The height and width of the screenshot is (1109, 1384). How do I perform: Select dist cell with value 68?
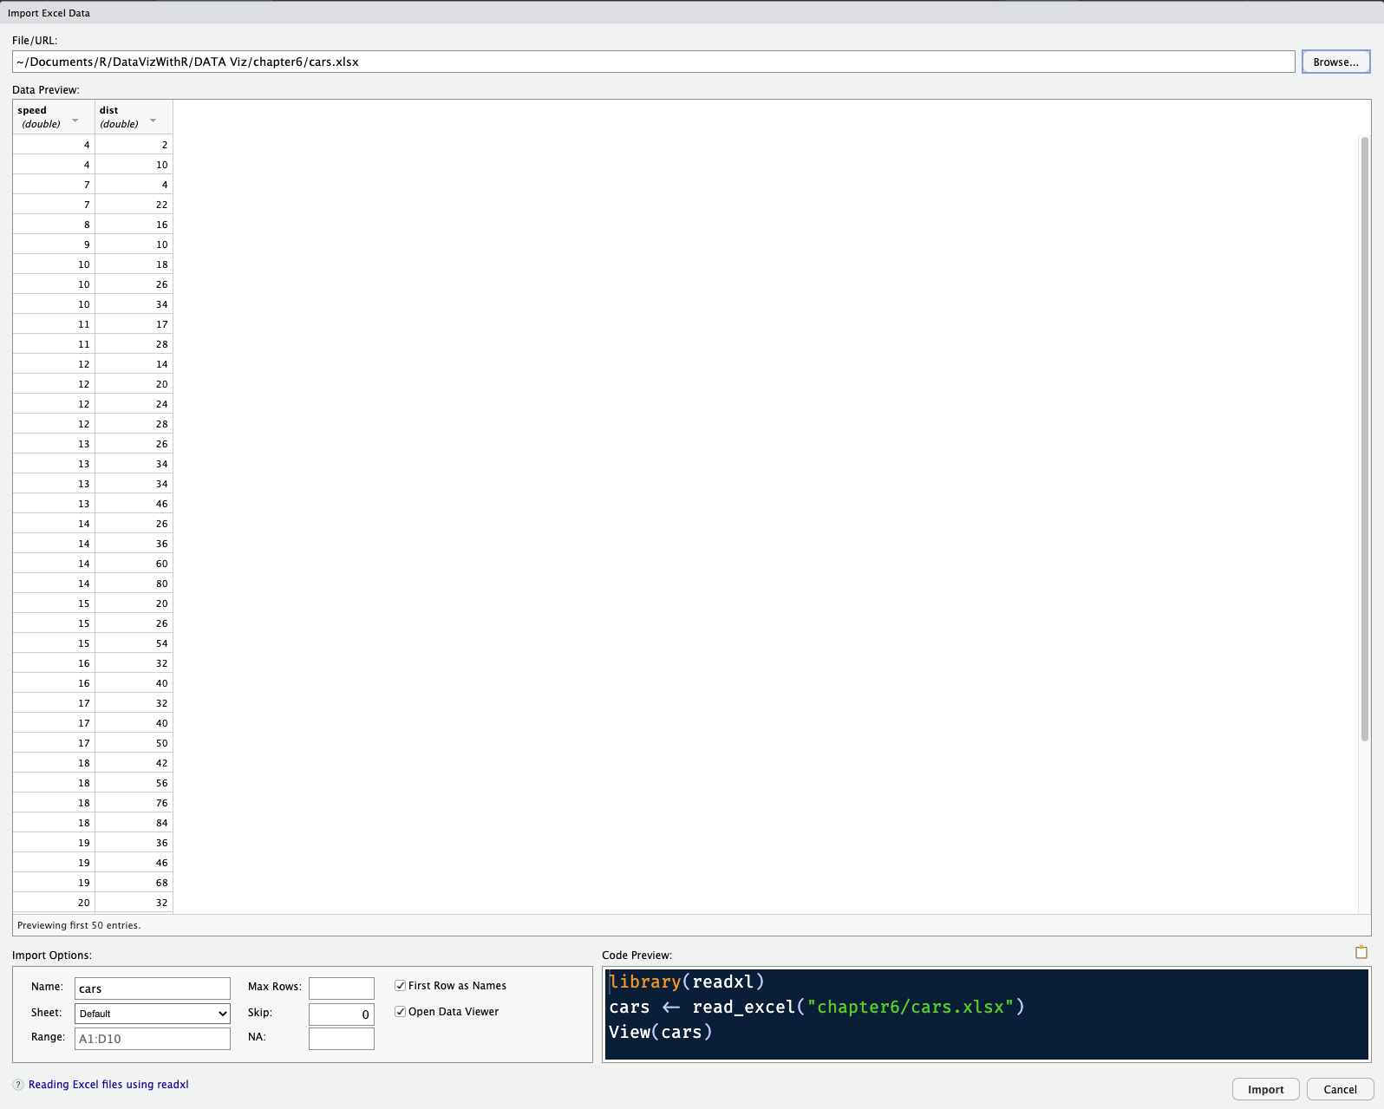(x=134, y=883)
